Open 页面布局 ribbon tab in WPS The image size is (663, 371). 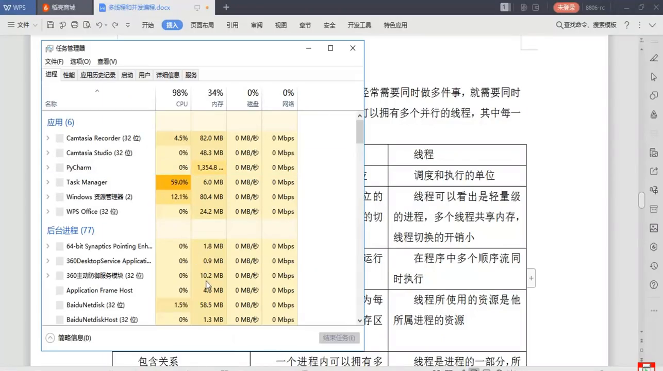pyautogui.click(x=202, y=25)
